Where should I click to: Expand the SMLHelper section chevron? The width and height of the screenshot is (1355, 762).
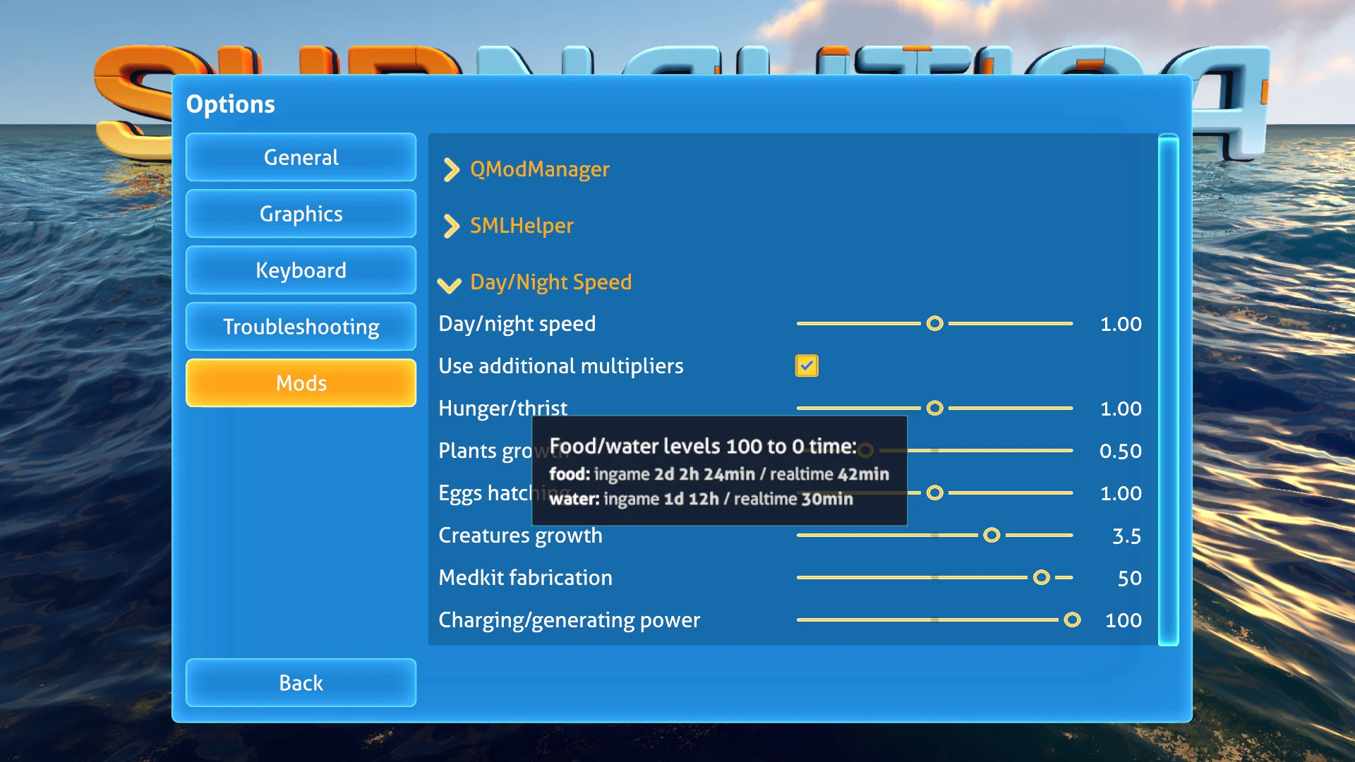click(451, 226)
